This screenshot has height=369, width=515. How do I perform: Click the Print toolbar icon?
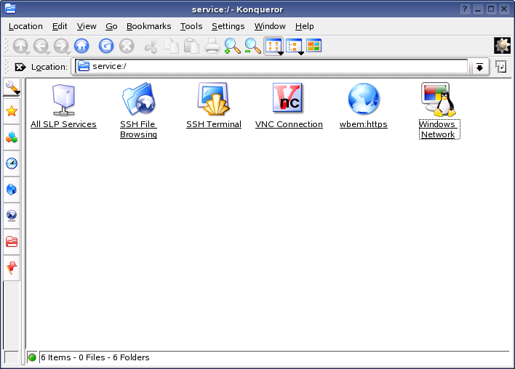click(212, 46)
